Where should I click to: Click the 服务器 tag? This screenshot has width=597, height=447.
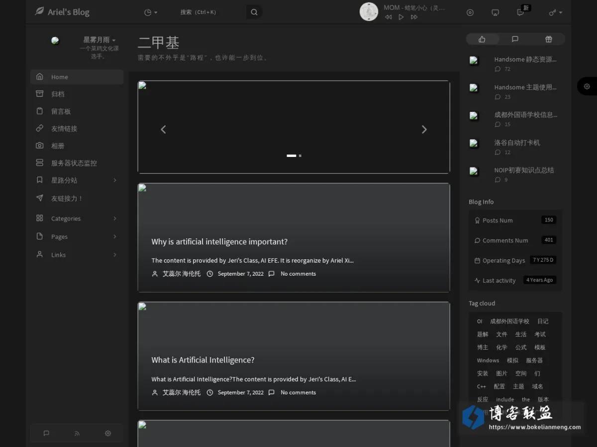[x=534, y=361]
